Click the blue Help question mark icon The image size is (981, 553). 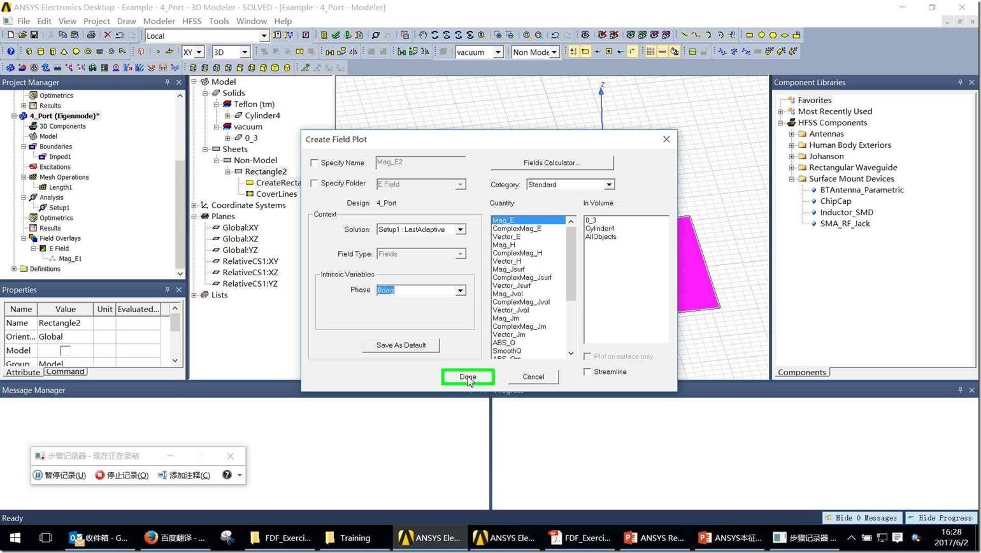pyautogui.click(x=10, y=52)
